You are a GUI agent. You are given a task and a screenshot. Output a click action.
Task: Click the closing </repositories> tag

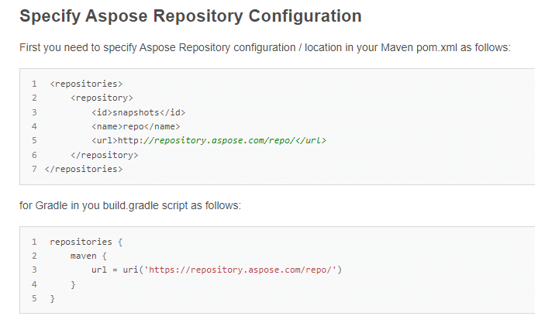[x=84, y=169]
